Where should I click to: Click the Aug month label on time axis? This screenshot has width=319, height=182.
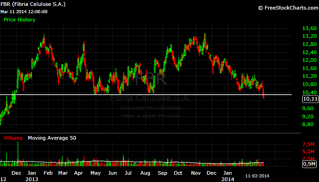pos(145,173)
